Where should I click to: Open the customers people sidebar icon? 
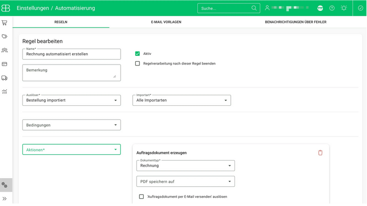point(5,50)
